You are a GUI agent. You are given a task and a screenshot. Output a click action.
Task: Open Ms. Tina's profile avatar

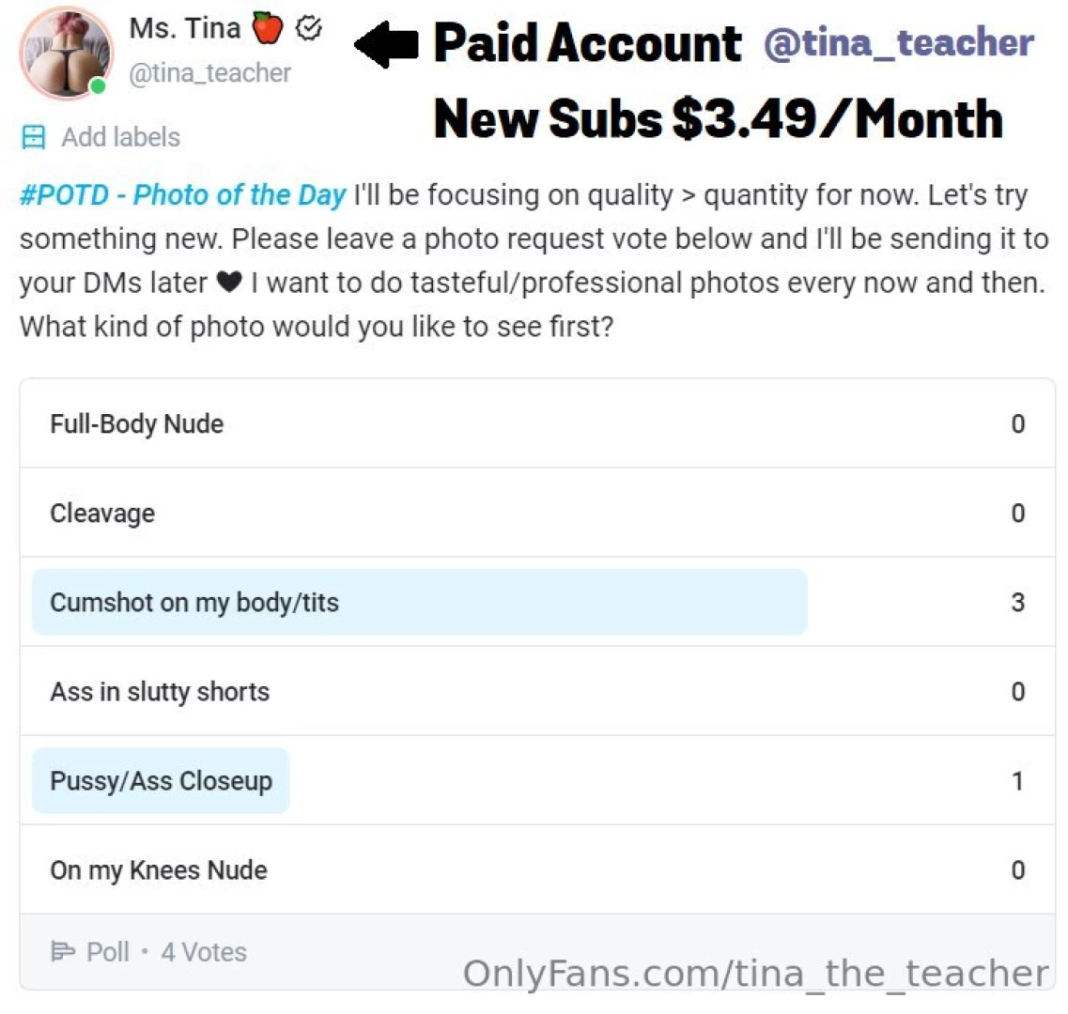click(x=66, y=53)
